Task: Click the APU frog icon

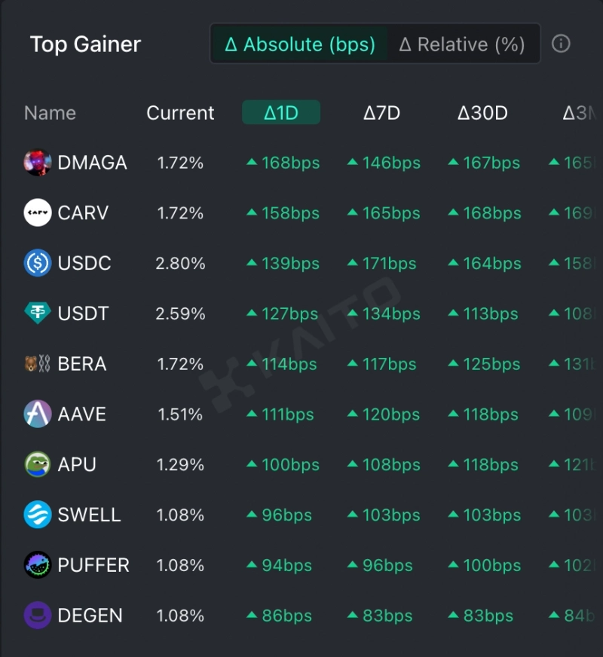Action: pos(38,464)
